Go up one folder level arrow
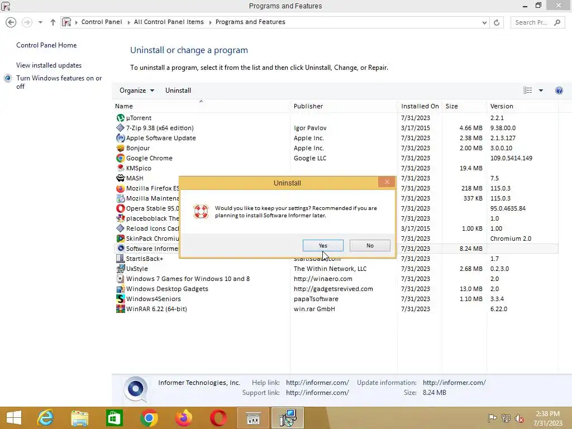The height and width of the screenshot is (429, 572). pos(53,22)
